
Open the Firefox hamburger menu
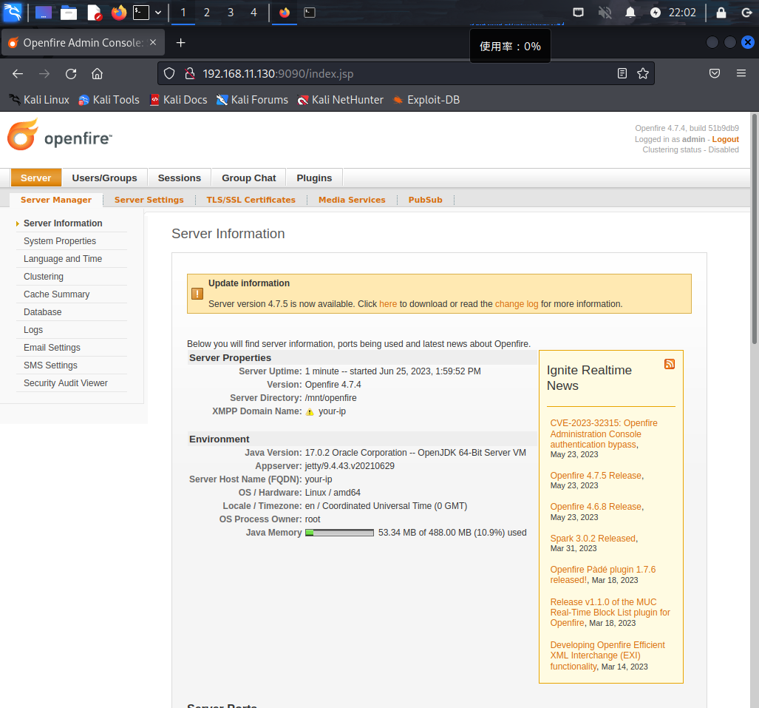(741, 73)
